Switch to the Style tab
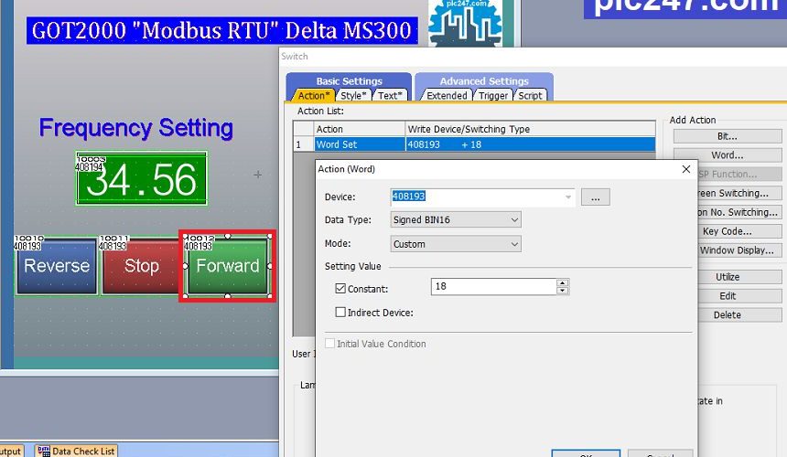The image size is (787, 457). pos(353,95)
